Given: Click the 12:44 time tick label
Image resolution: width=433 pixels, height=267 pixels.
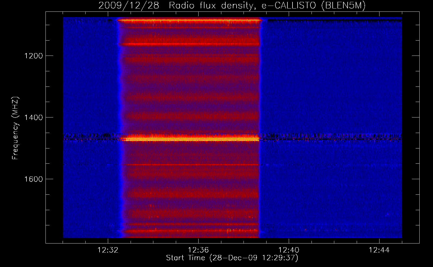Looking at the screenshot, I should 379,250.
